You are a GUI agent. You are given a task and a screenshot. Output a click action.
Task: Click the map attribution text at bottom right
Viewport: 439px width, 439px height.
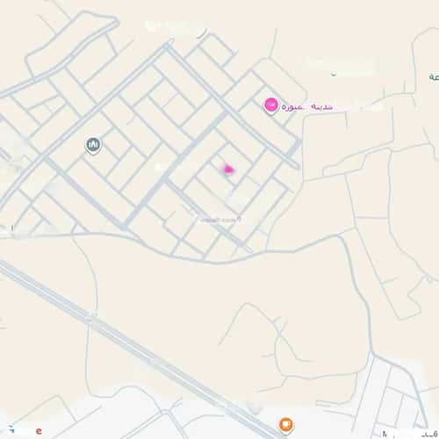click(x=410, y=434)
